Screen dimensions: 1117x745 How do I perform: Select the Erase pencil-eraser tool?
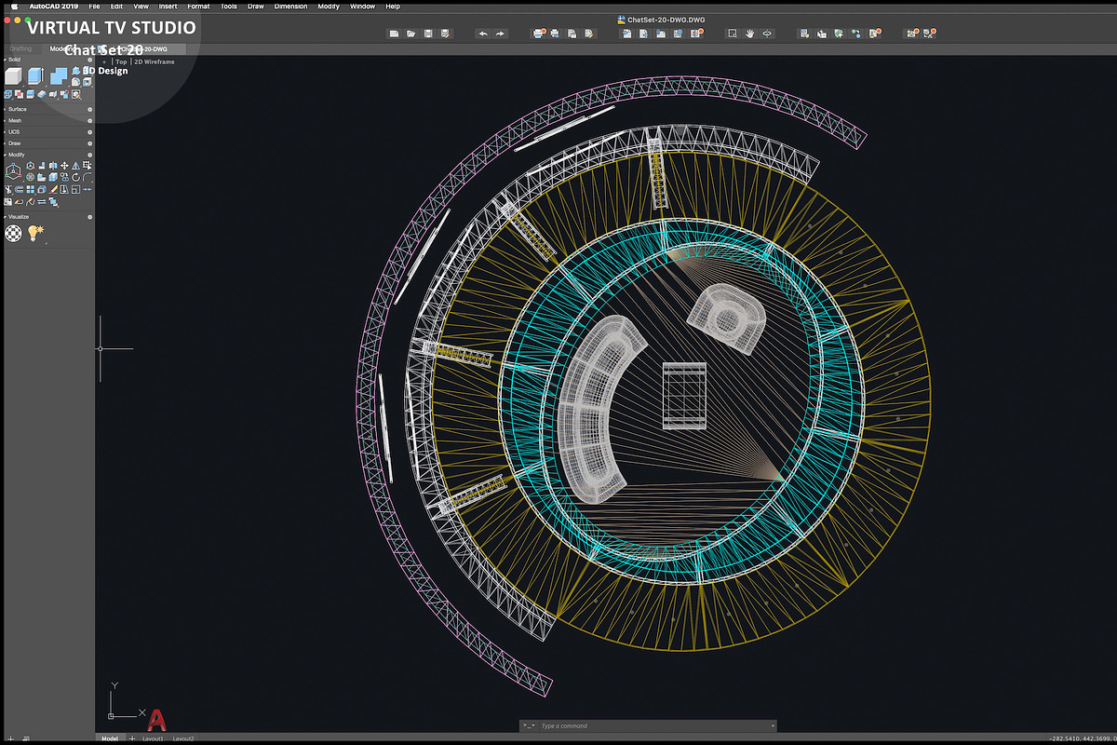tap(53, 190)
